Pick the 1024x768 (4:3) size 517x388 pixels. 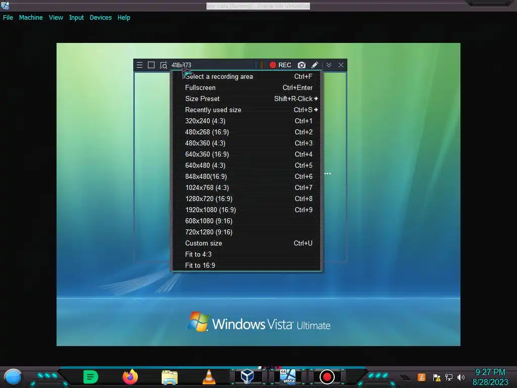pos(246,188)
